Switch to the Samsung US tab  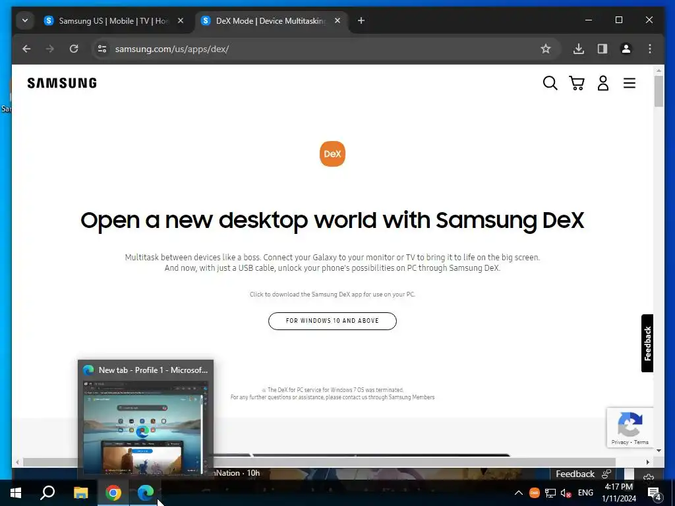click(x=113, y=20)
